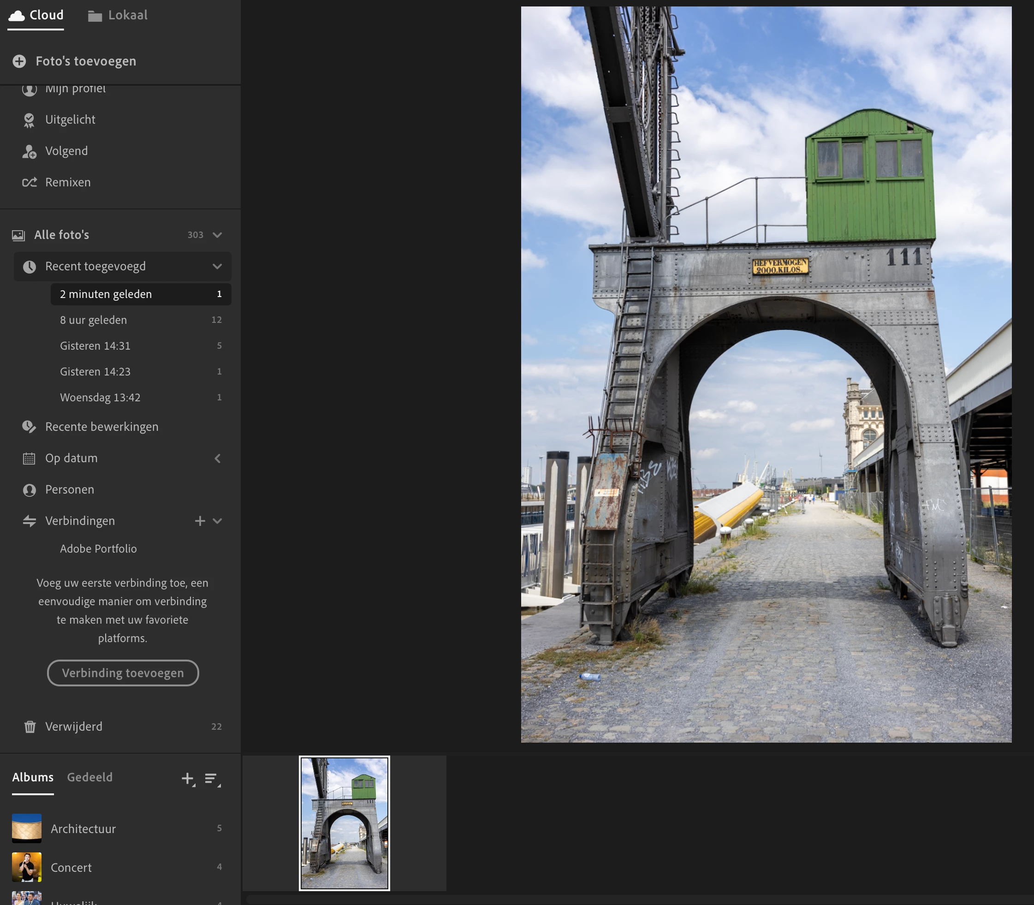Image resolution: width=1034 pixels, height=905 pixels.
Task: Click the Personen icon
Action: click(29, 490)
